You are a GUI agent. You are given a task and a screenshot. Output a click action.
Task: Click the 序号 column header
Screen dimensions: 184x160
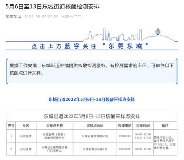(11, 126)
